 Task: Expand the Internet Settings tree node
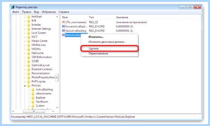tap(25, 29)
